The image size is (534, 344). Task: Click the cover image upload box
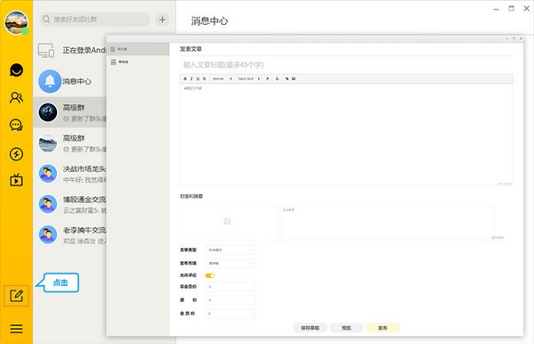pos(228,222)
